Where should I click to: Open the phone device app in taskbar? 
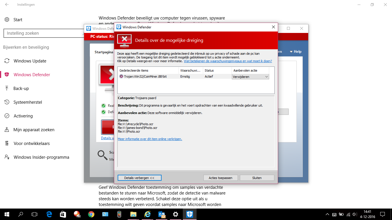pyautogui.click(x=119, y=214)
